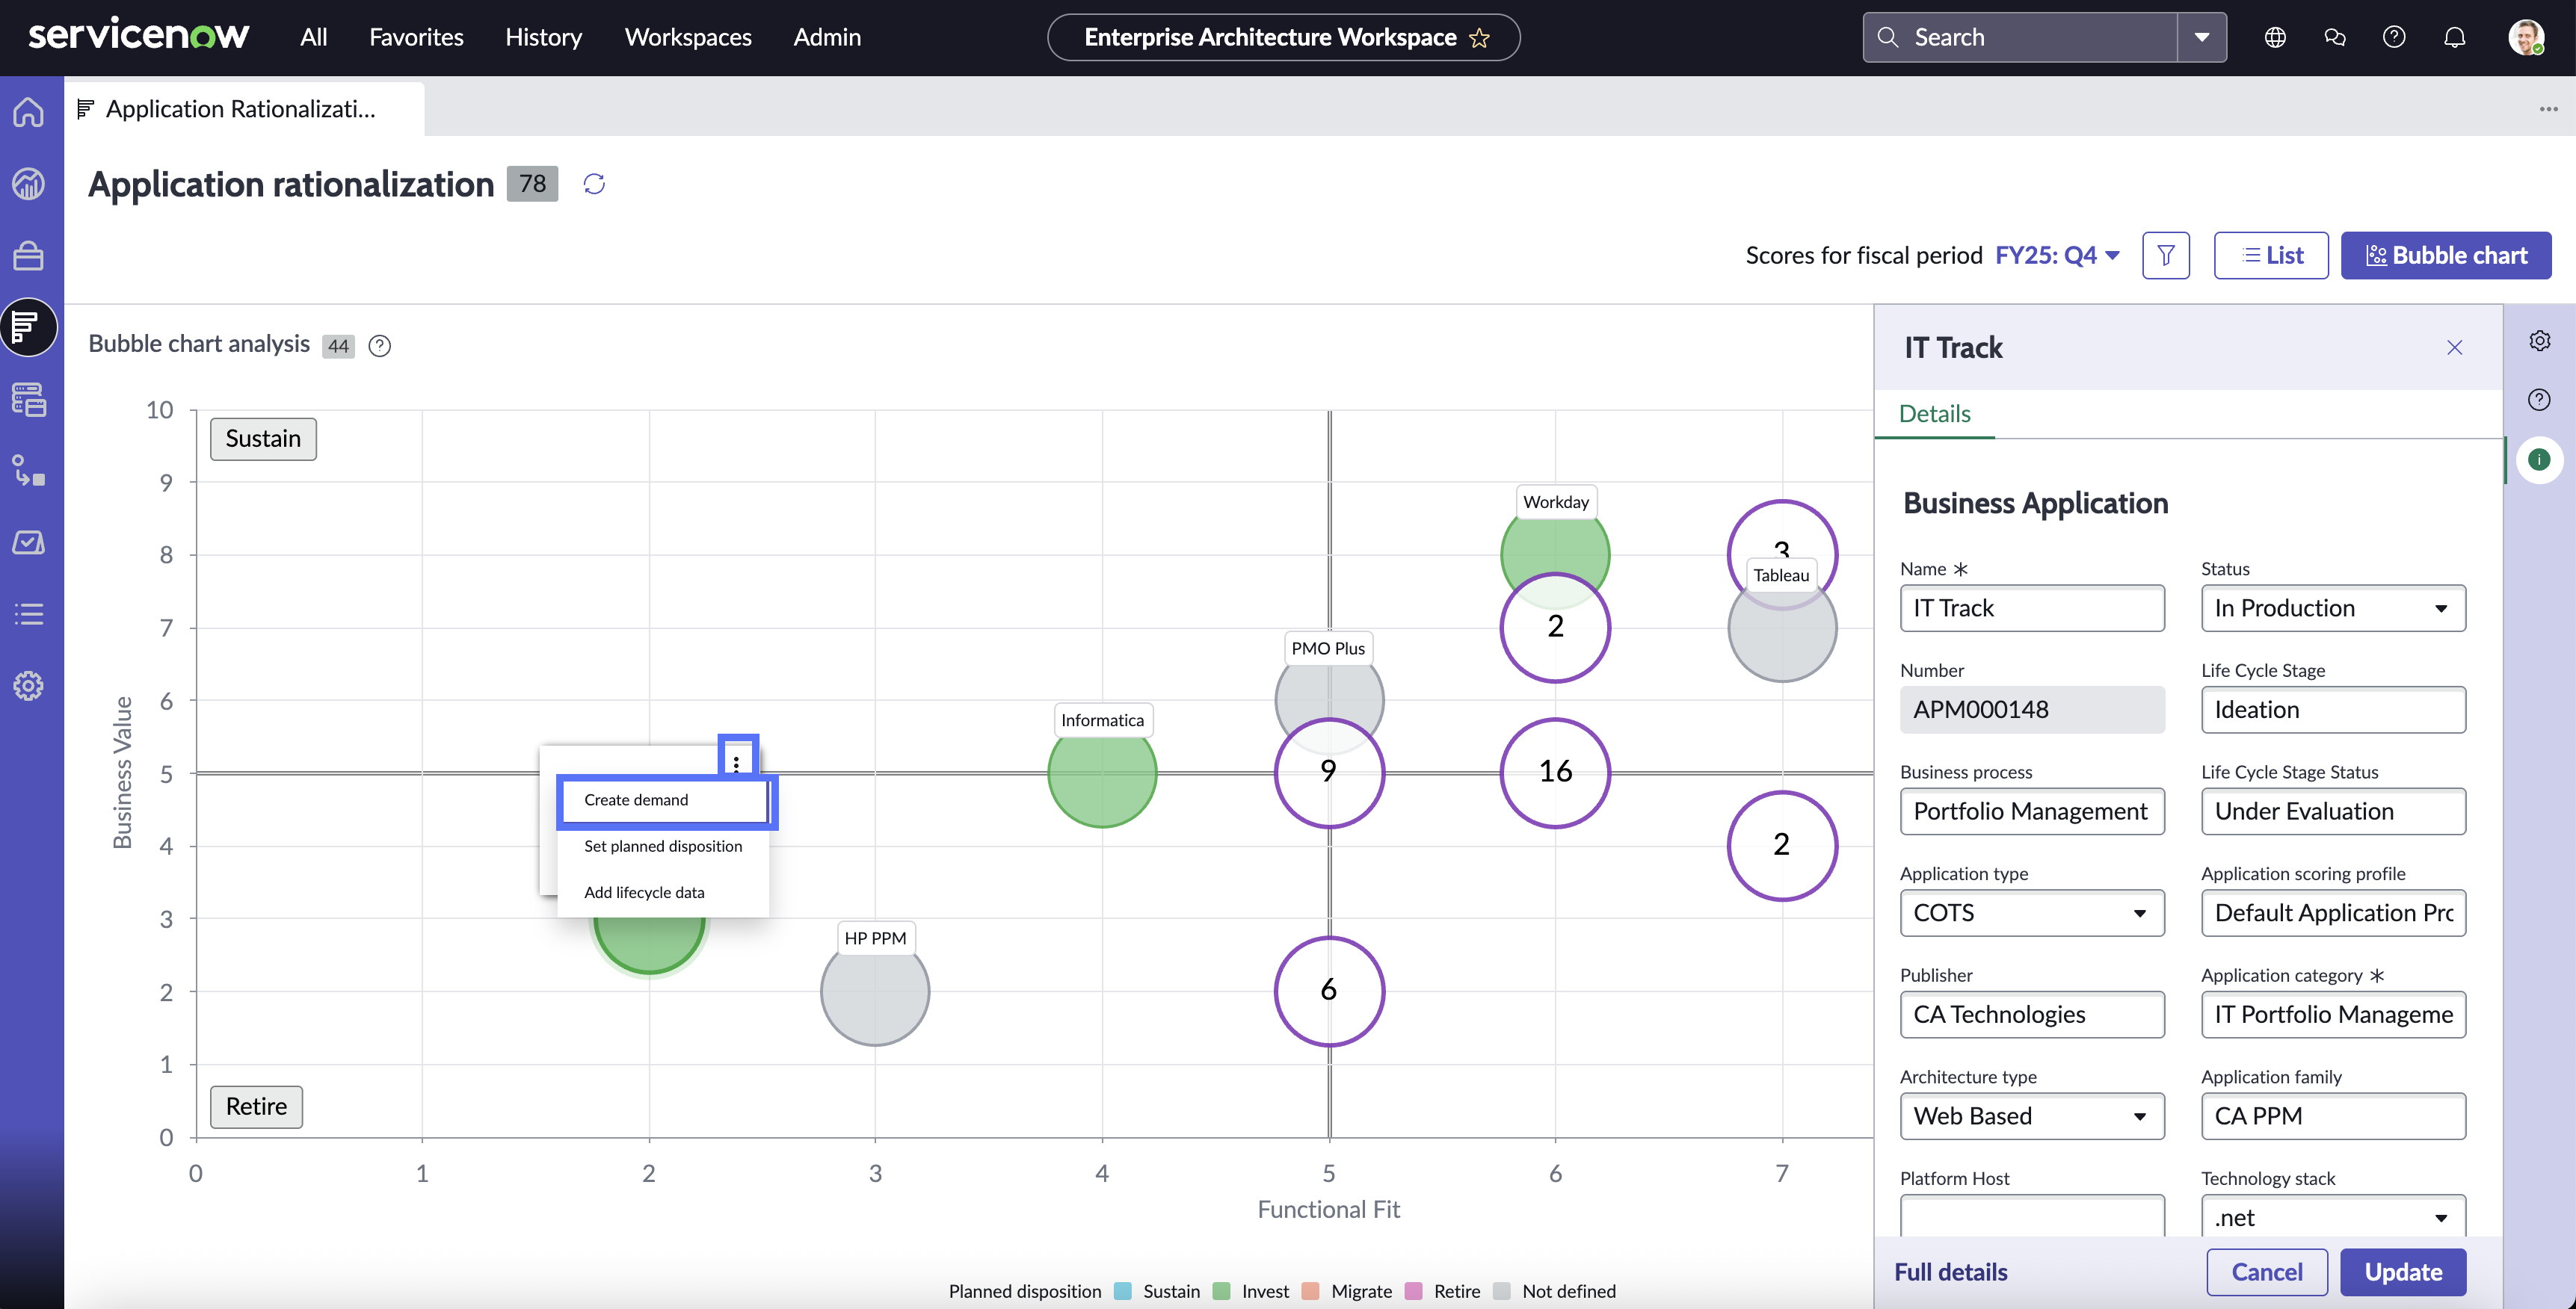Screen dimensions: 2576x1309
Task: Select the Application Rationalizati... tab
Action: 244,109
